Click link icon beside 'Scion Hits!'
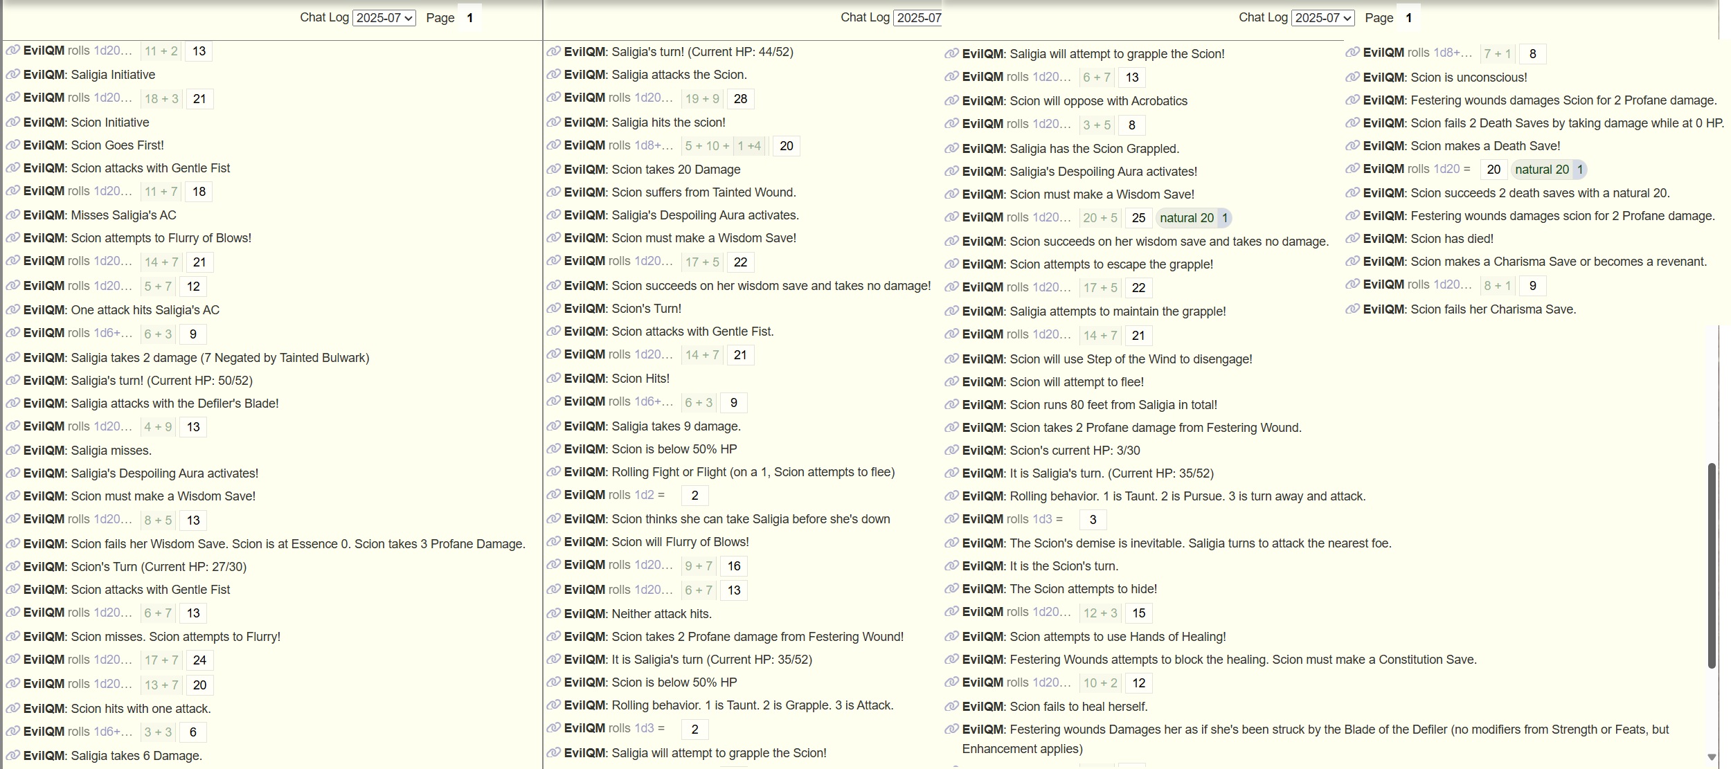Image resolution: width=1731 pixels, height=769 pixels. point(553,378)
